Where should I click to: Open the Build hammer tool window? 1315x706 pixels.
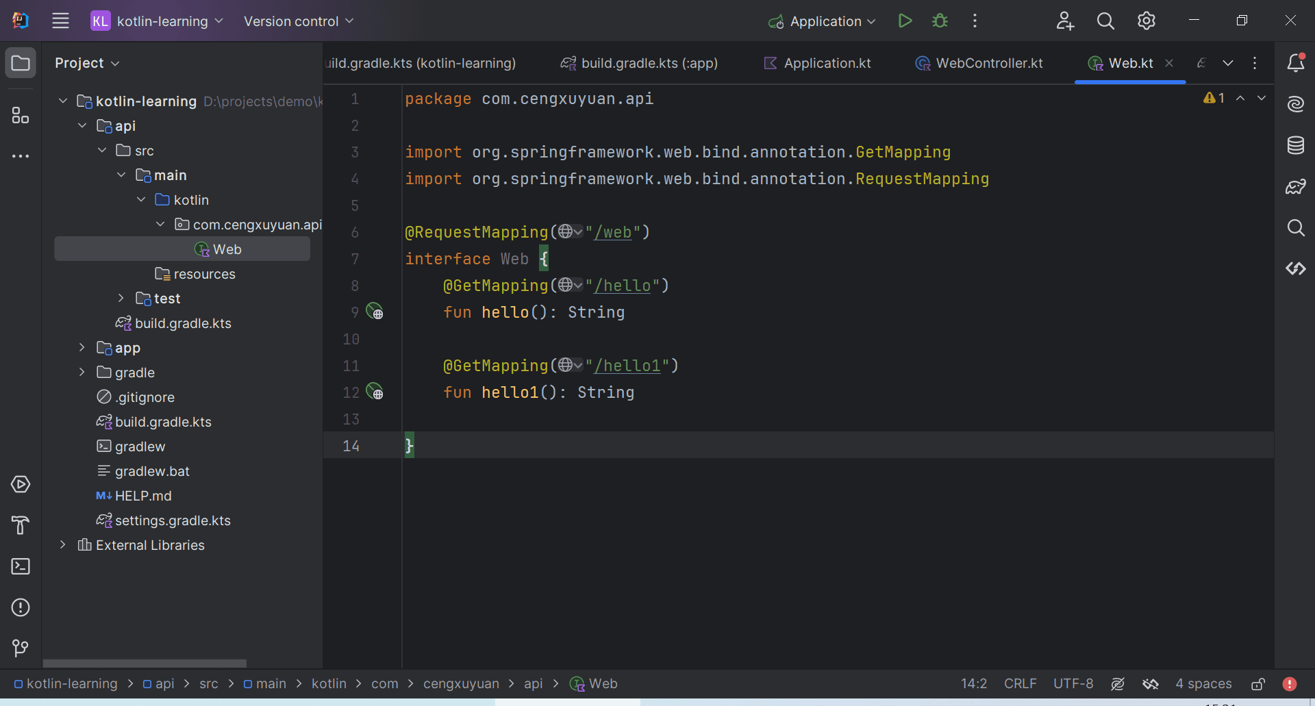[x=21, y=525]
